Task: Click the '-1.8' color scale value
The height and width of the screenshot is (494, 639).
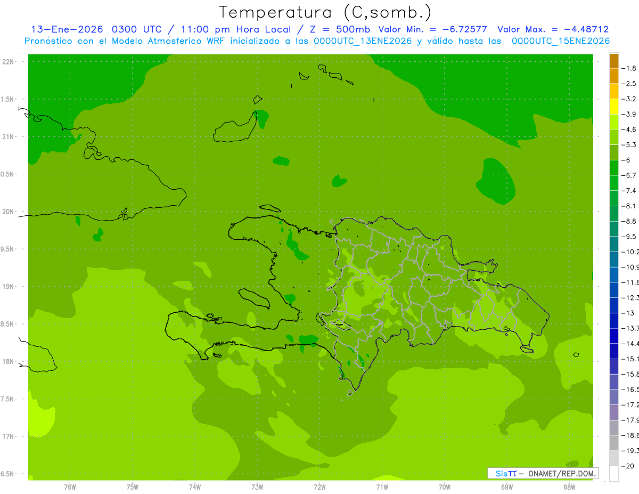Action: tap(629, 68)
